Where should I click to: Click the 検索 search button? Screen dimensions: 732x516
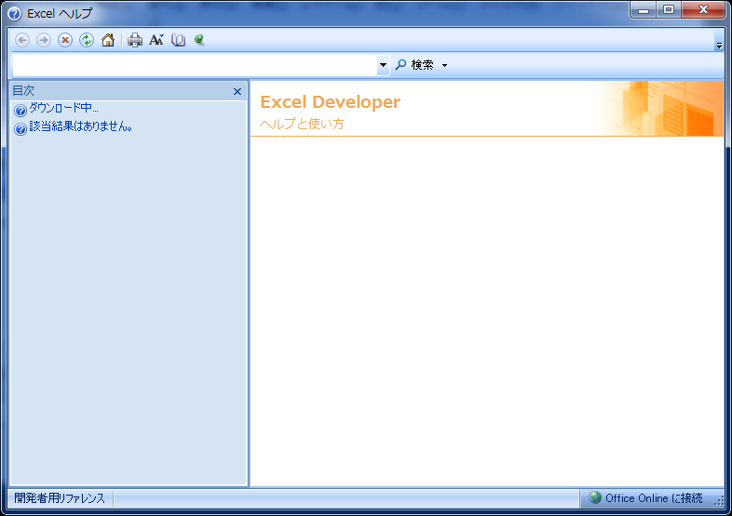point(414,65)
